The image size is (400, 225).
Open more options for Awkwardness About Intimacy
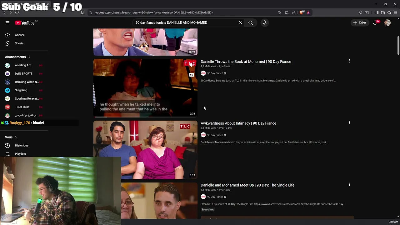click(349, 123)
